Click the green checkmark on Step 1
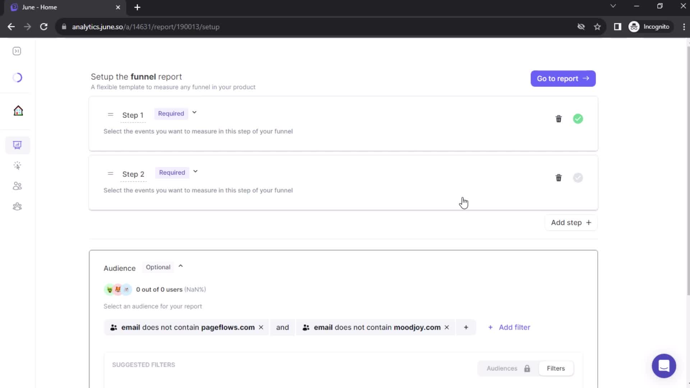The height and width of the screenshot is (388, 690). (x=577, y=119)
